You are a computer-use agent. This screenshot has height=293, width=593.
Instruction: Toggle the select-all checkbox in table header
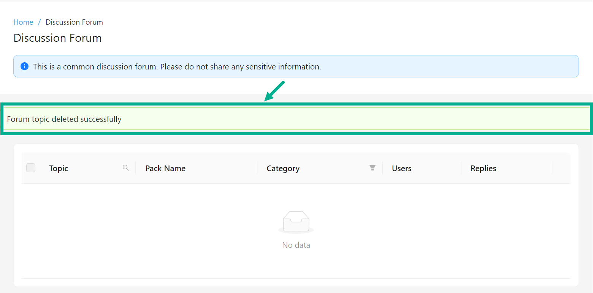(x=31, y=168)
